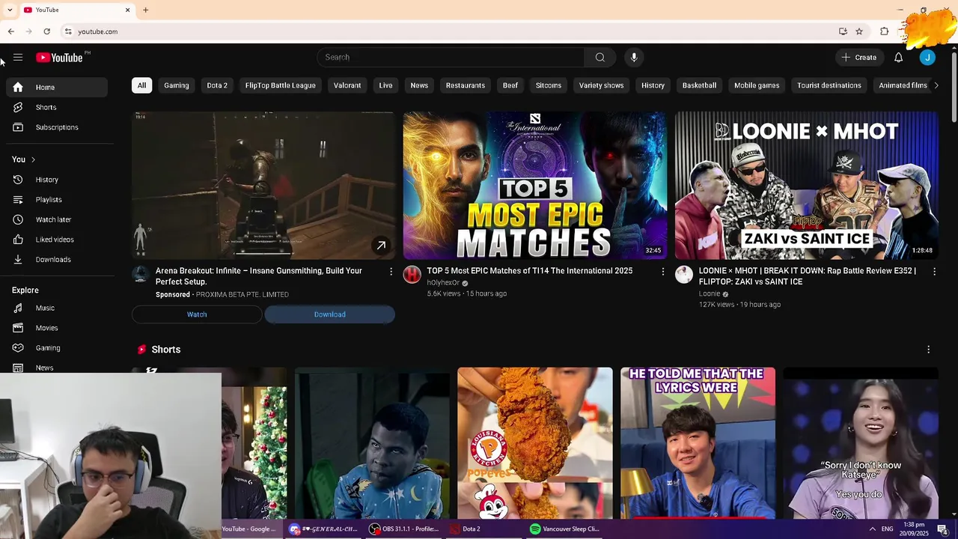Bookmark this page with star icon
The height and width of the screenshot is (539, 958).
tap(859, 31)
